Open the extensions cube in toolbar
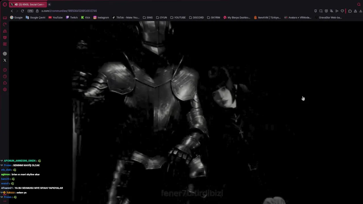363x204 pixels. pyautogui.click(x=350, y=11)
